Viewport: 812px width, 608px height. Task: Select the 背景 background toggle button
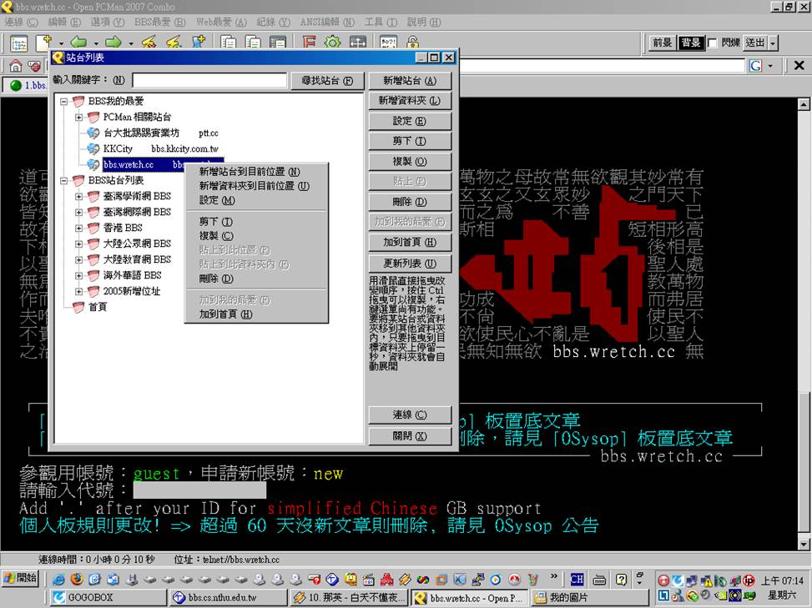(x=690, y=43)
